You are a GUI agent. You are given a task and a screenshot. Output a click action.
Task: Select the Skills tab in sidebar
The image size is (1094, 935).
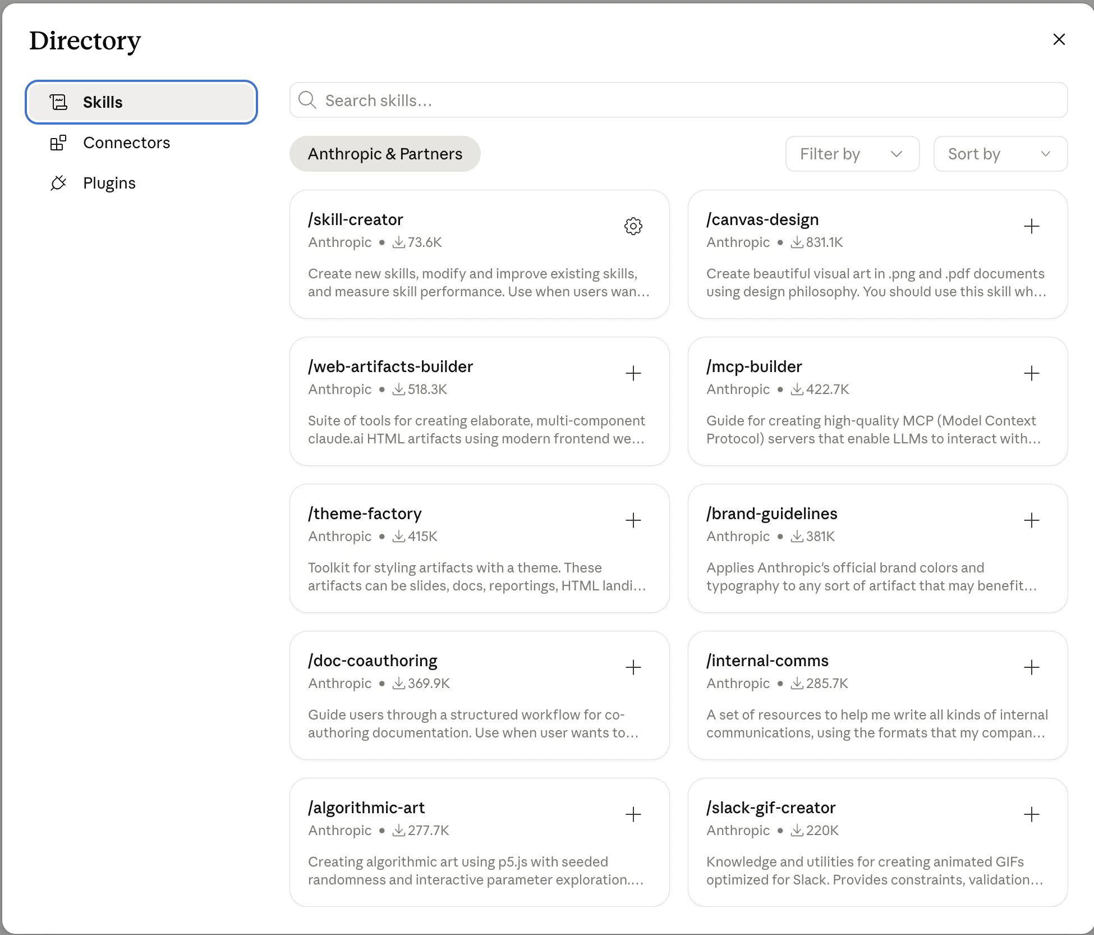click(141, 102)
